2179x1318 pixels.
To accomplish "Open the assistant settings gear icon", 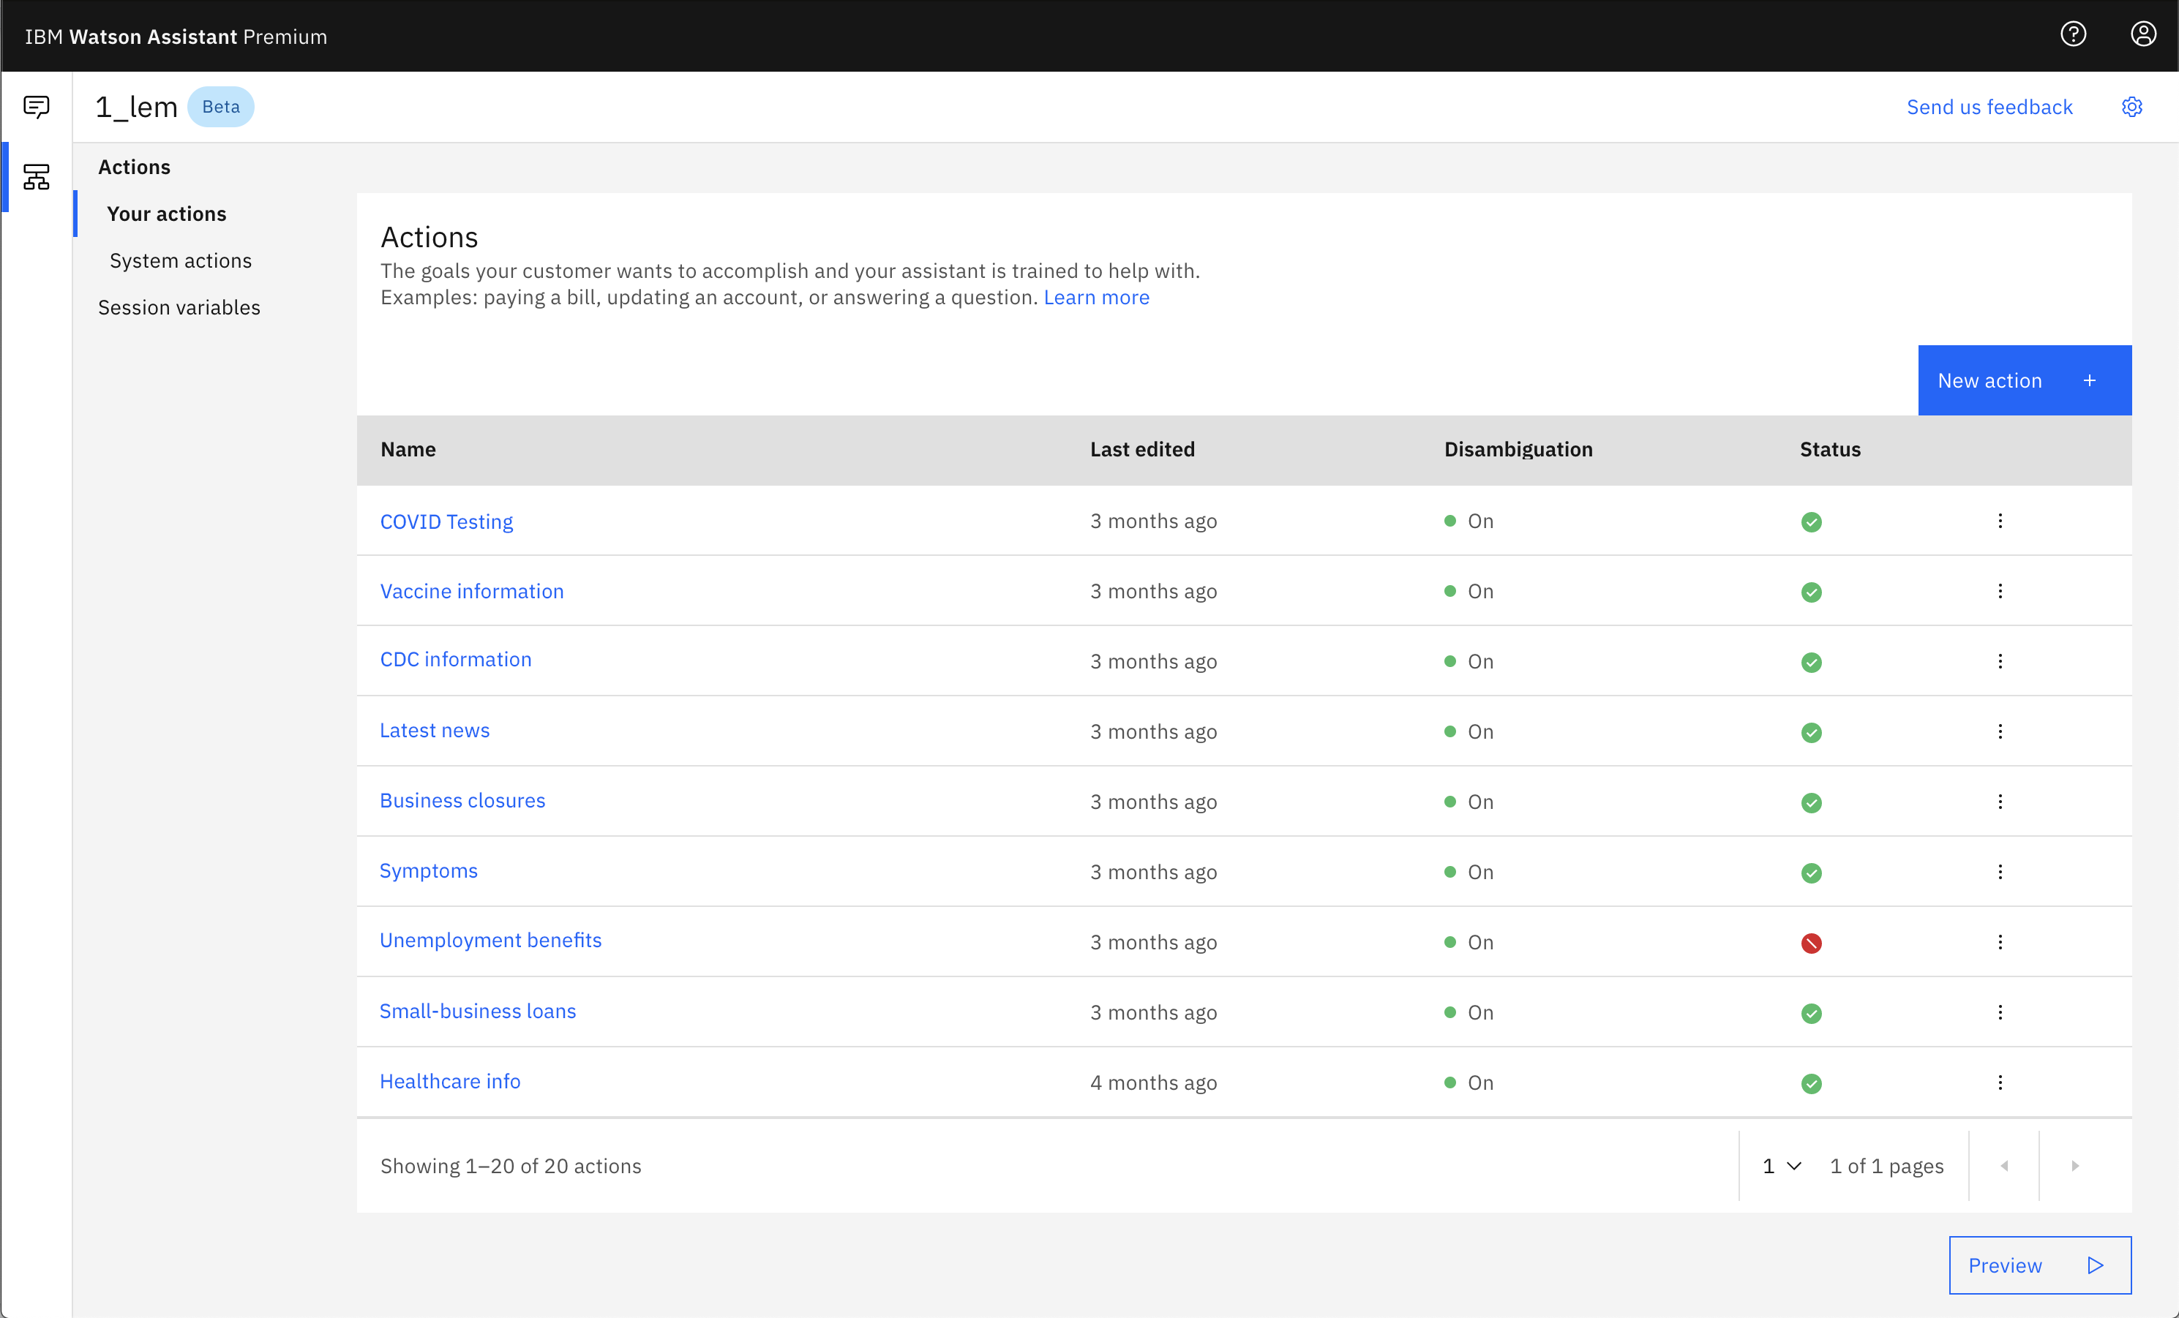I will click(2131, 107).
